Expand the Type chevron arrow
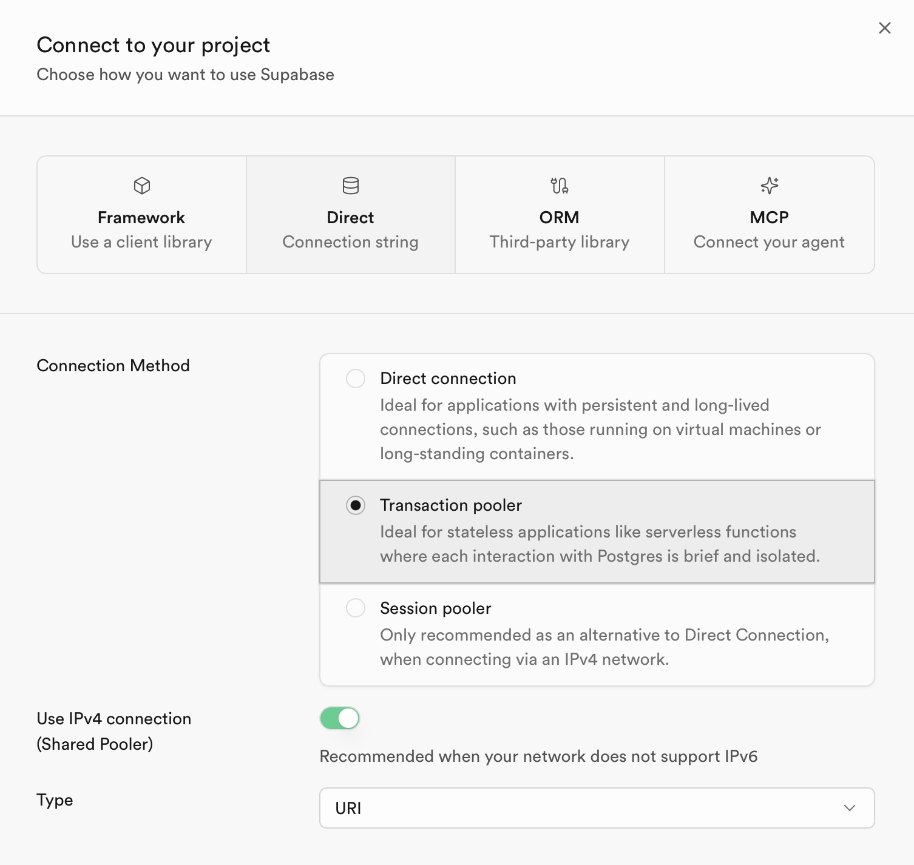 (850, 808)
